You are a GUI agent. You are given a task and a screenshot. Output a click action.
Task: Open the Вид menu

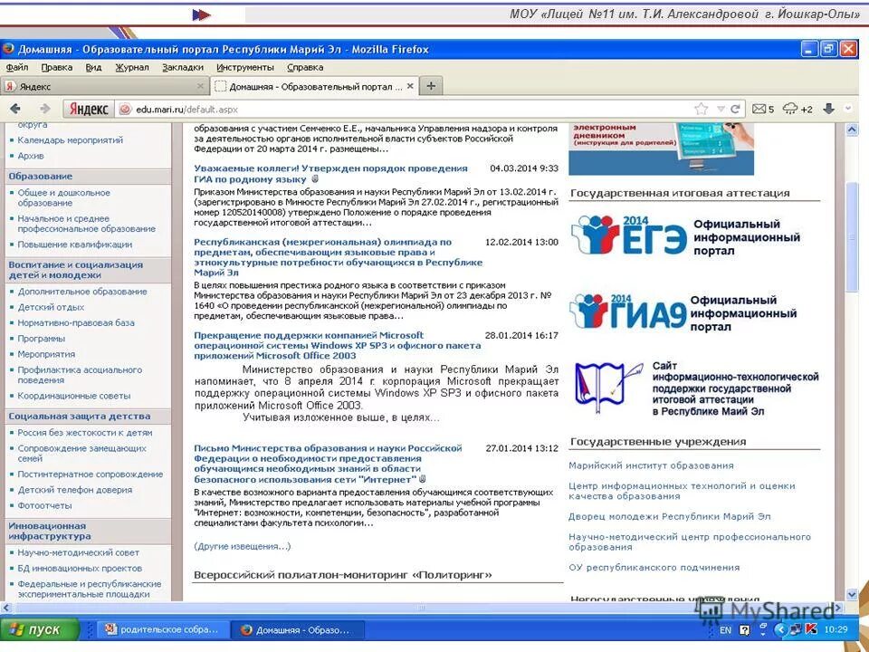pyautogui.click(x=93, y=67)
